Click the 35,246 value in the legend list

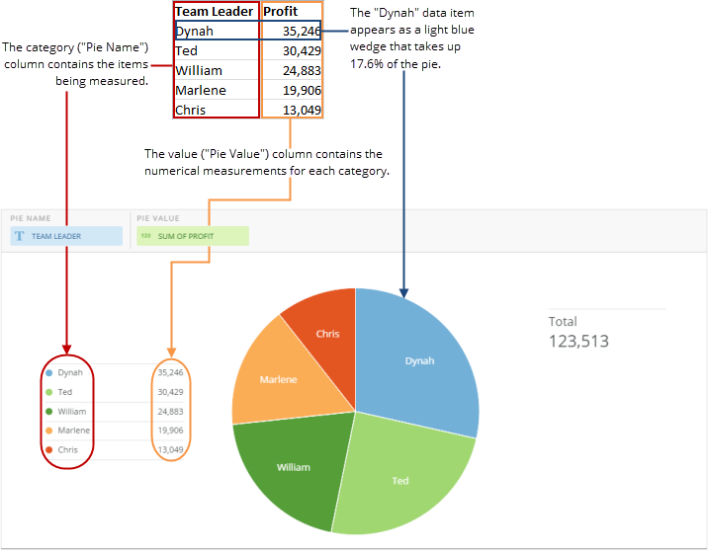171,373
